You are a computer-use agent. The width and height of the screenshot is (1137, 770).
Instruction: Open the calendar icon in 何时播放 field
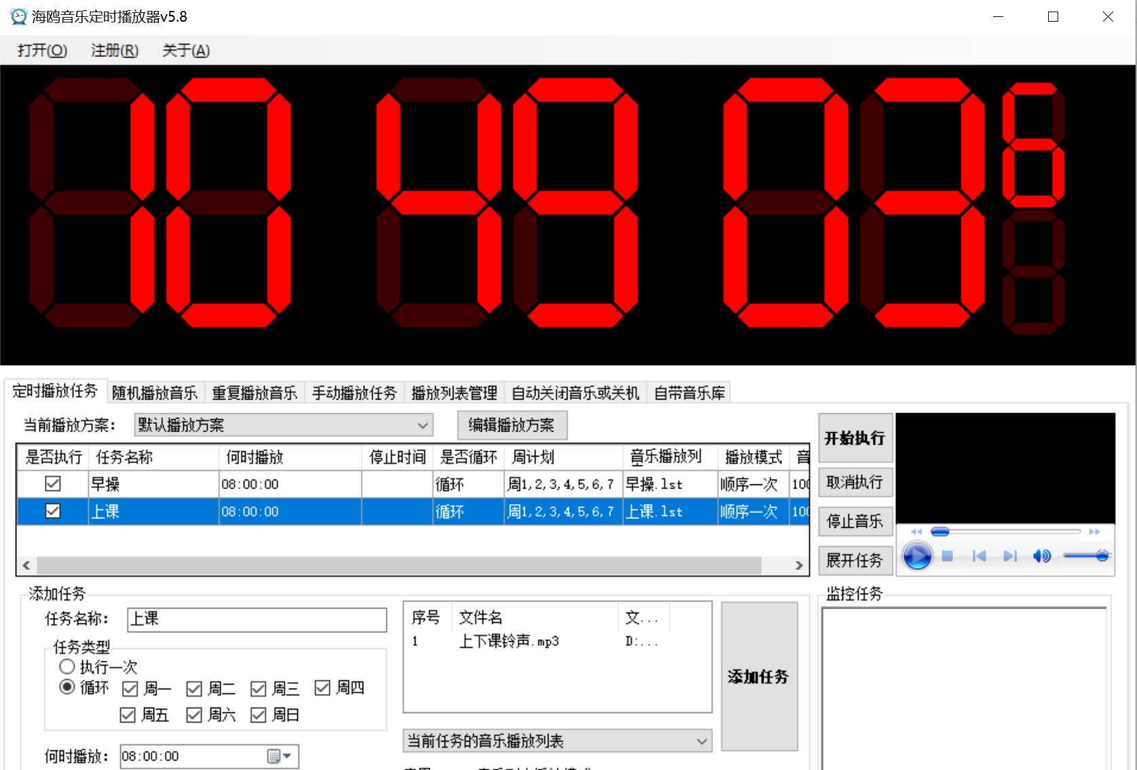pos(274,756)
